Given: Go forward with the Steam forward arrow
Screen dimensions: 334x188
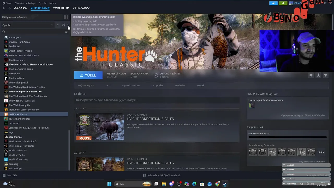Looking at the screenshot, I should point(9,8).
